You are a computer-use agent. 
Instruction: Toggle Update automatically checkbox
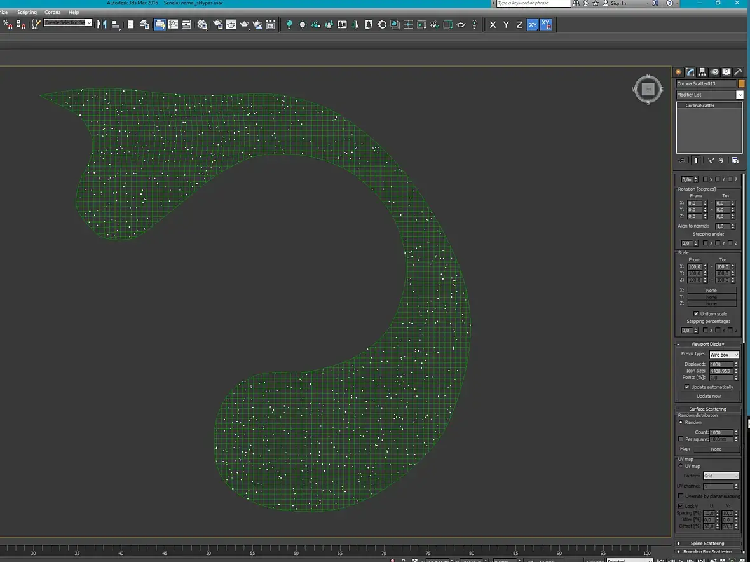pos(687,387)
